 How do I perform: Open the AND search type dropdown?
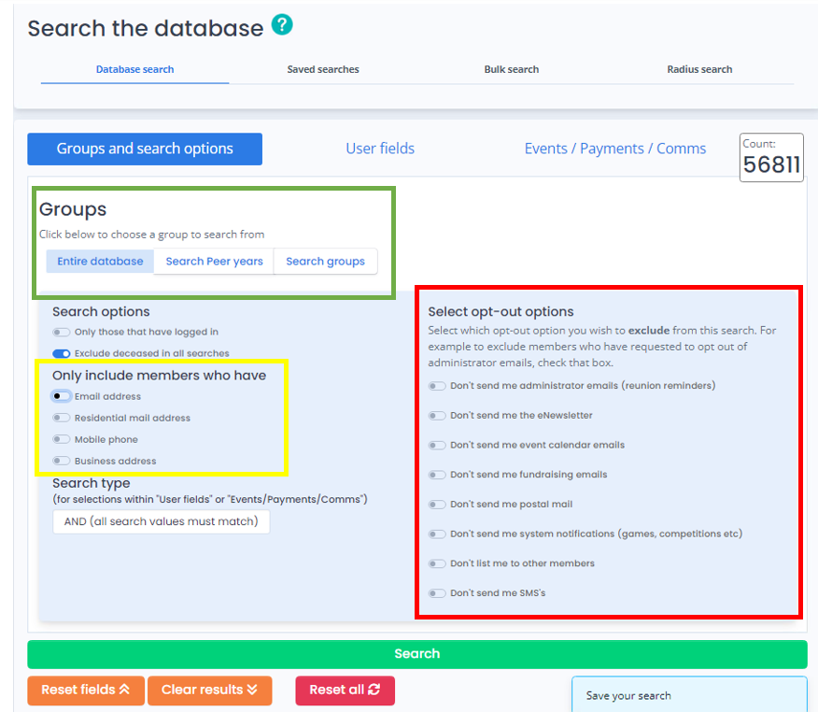click(x=161, y=521)
